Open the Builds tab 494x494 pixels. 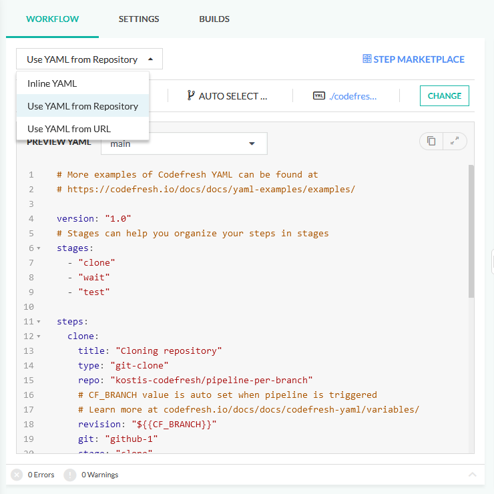point(214,19)
